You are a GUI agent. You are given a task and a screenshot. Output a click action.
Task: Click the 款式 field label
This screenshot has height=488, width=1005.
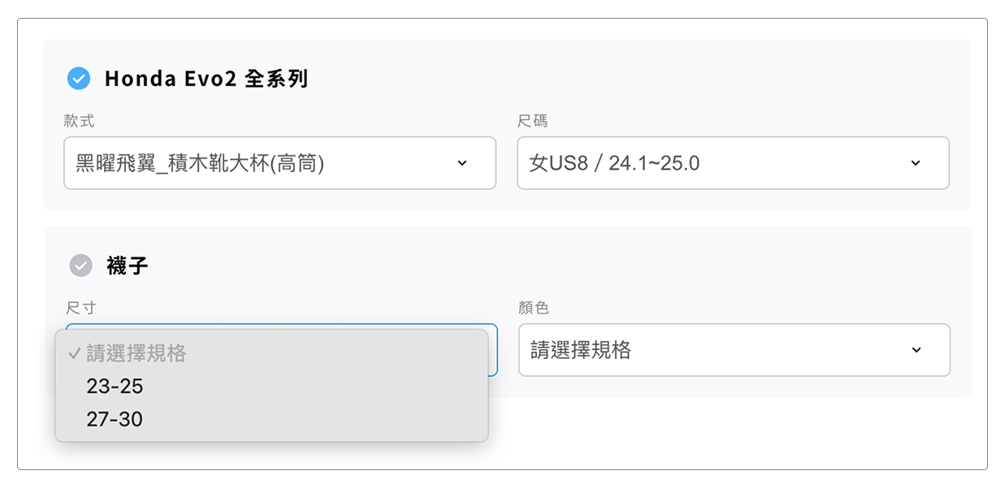coord(80,121)
